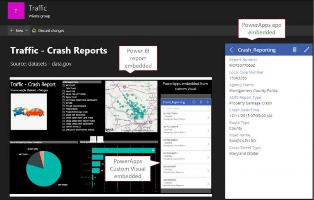Screen dimensions: 314x200
Task: Check STRAIGHT MOVEMENT ANGLE filter
Action: (x=64, y=130)
